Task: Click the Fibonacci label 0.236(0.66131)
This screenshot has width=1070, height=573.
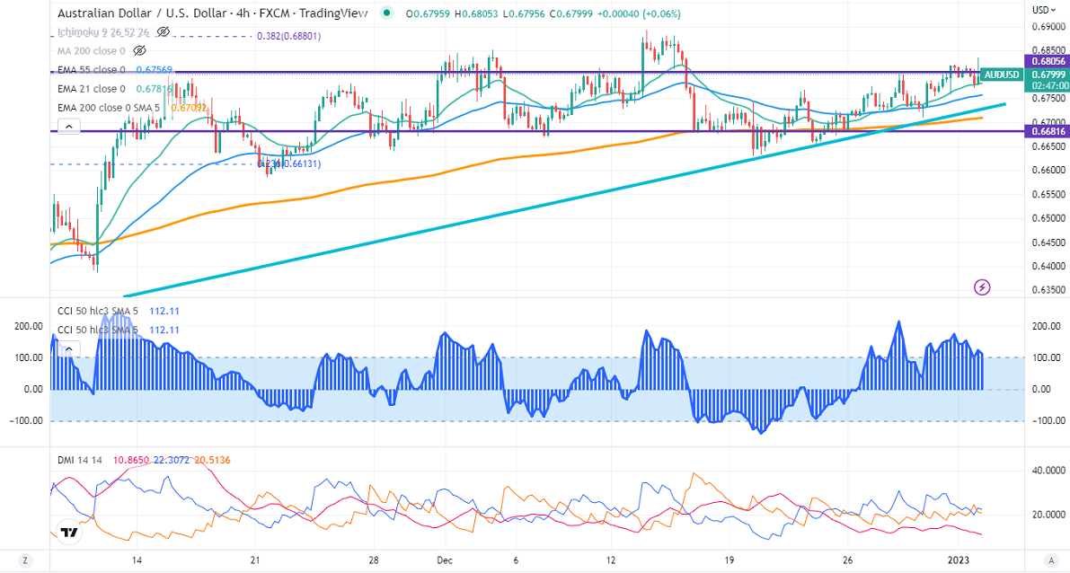Action: coord(288,163)
